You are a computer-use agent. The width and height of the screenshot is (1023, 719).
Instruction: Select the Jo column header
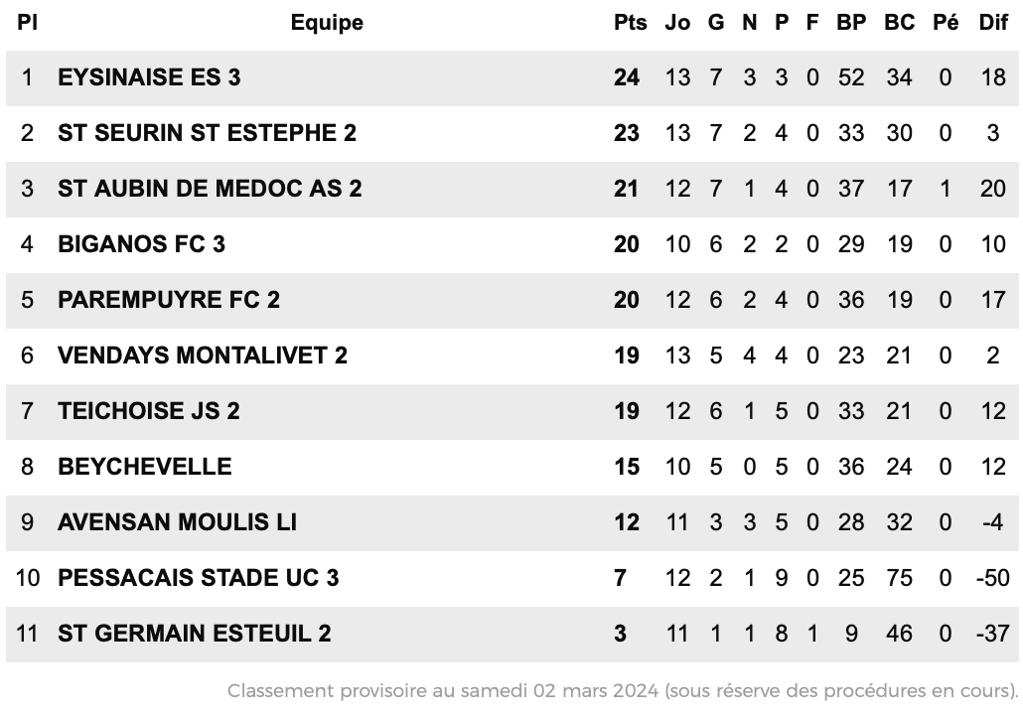tap(677, 22)
